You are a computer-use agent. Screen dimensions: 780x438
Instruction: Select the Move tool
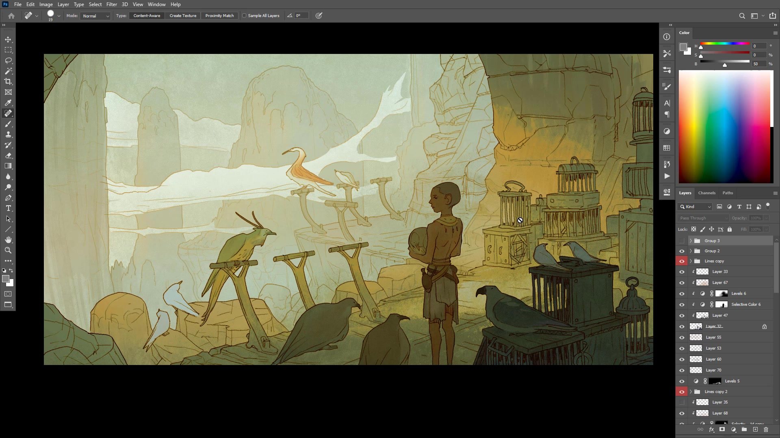(8, 39)
